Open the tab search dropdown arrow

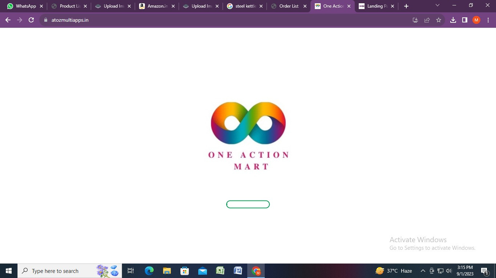pyautogui.click(x=437, y=5)
